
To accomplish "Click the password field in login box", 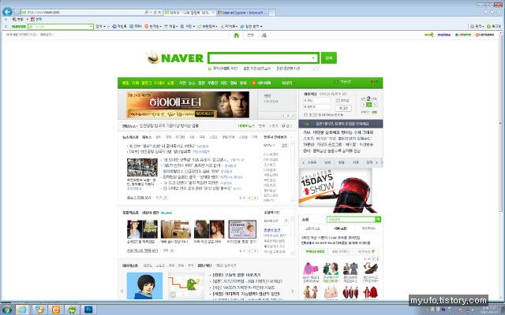I will point(316,107).
